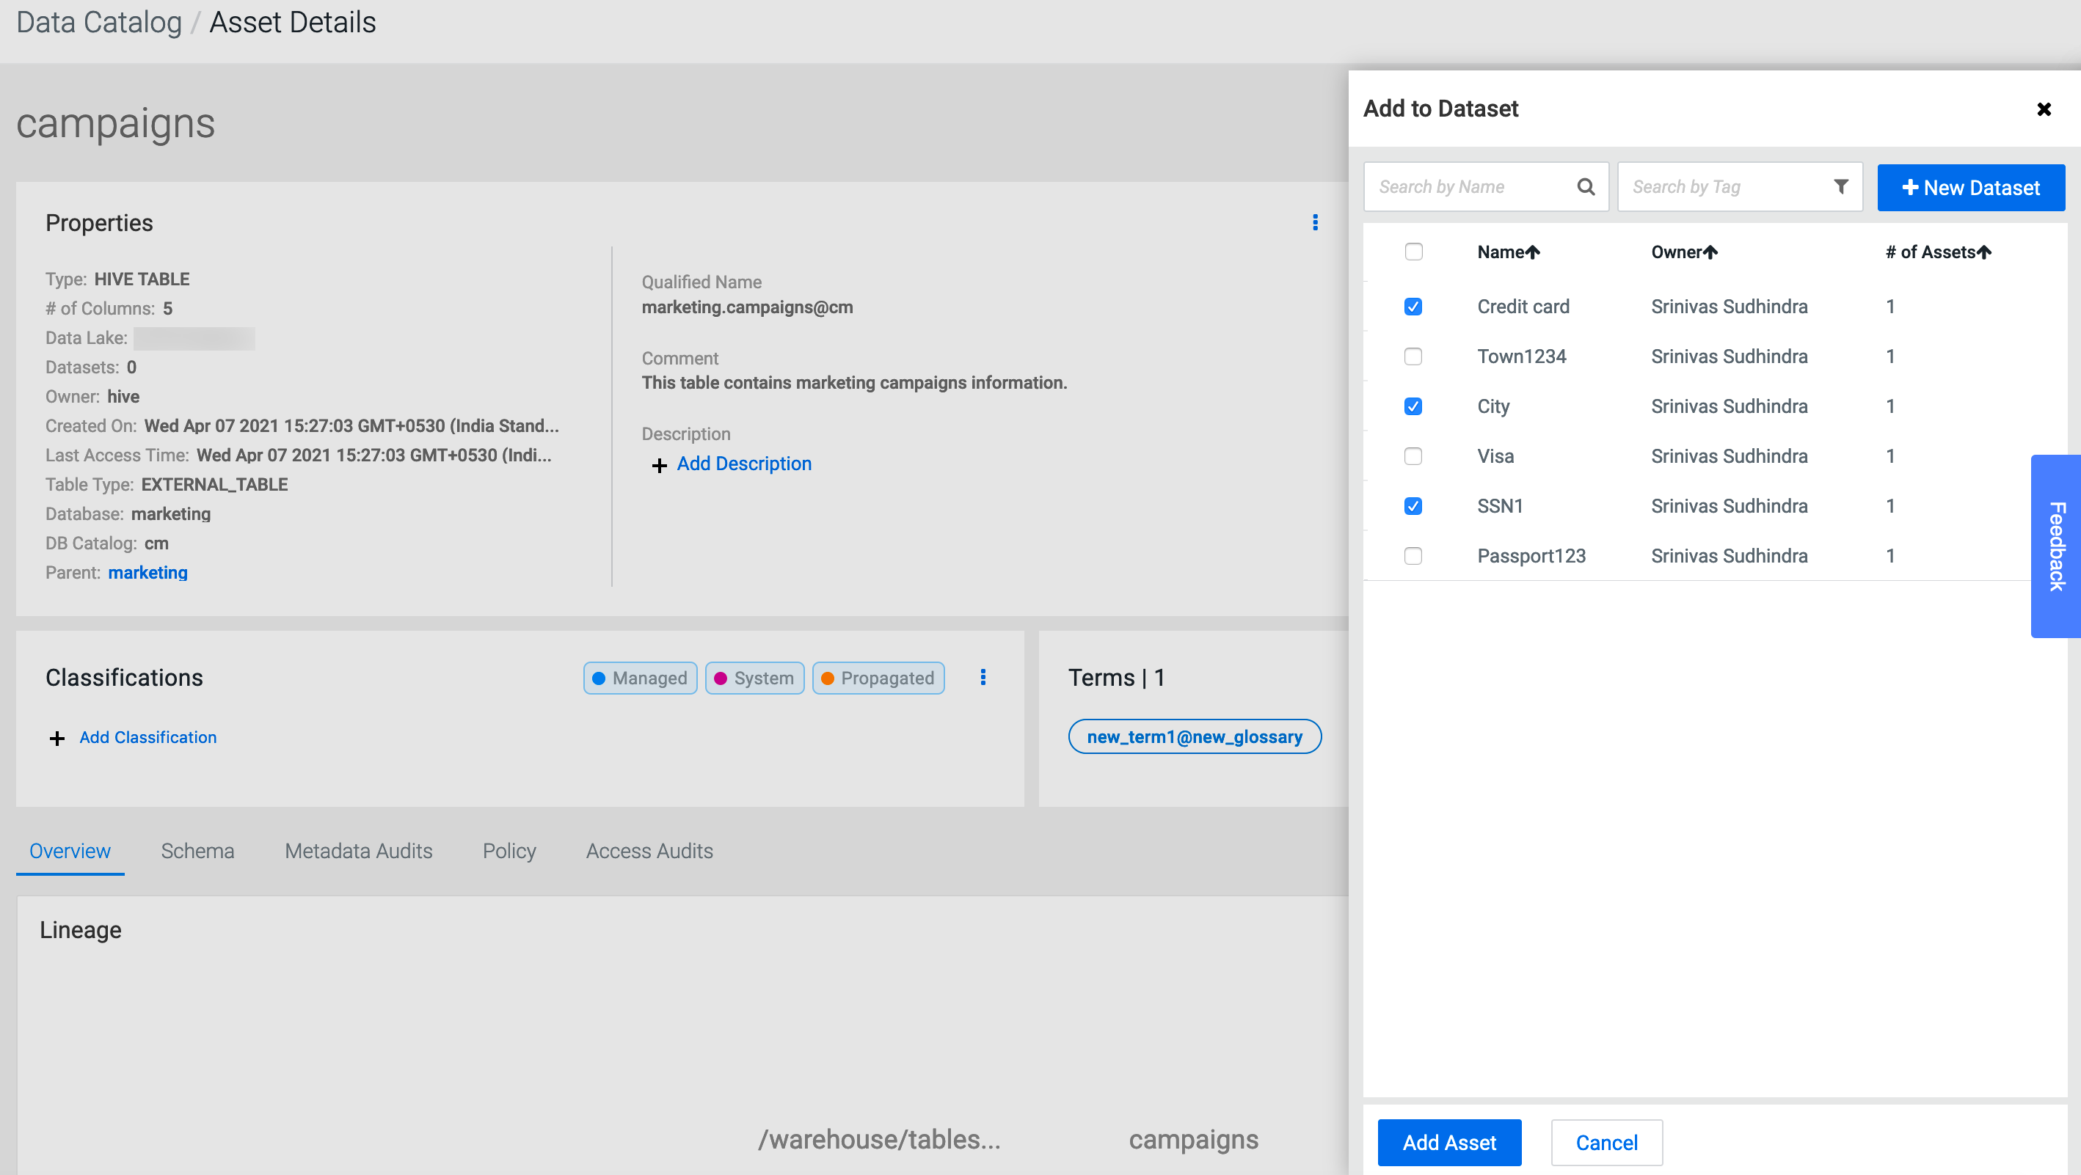2081x1175 pixels.
Task: Check the Visa dataset
Action: pyautogui.click(x=1413, y=456)
